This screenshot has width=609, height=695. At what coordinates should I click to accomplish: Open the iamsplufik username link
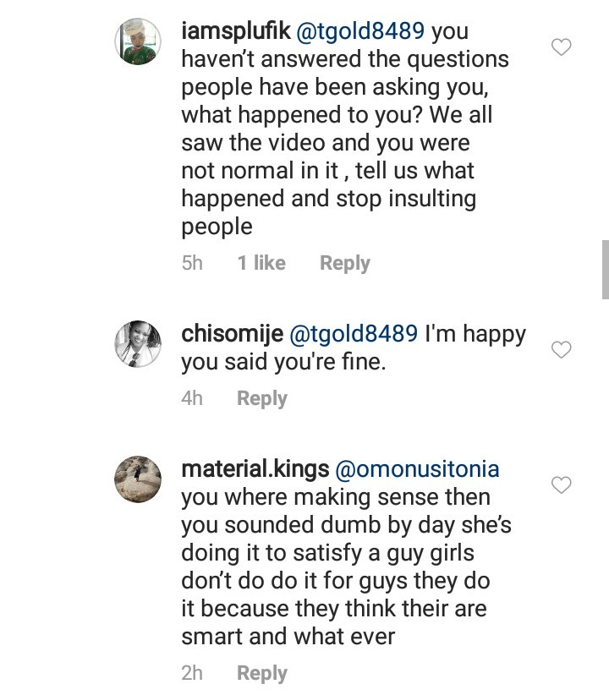(235, 32)
